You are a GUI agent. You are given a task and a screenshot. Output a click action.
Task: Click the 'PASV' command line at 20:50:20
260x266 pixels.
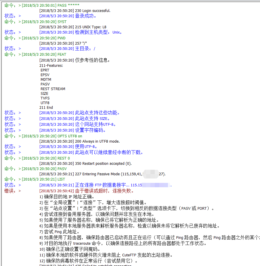(x=36, y=169)
